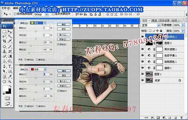Toggle show transform controls checkbox

point(53,14)
